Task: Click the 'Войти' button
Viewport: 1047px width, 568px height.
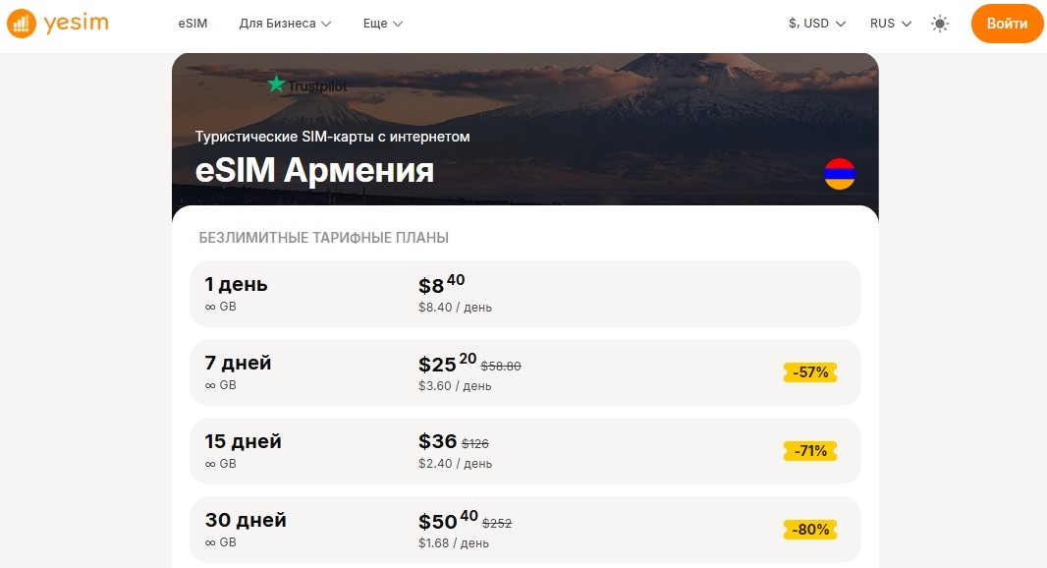Action: click(1007, 23)
